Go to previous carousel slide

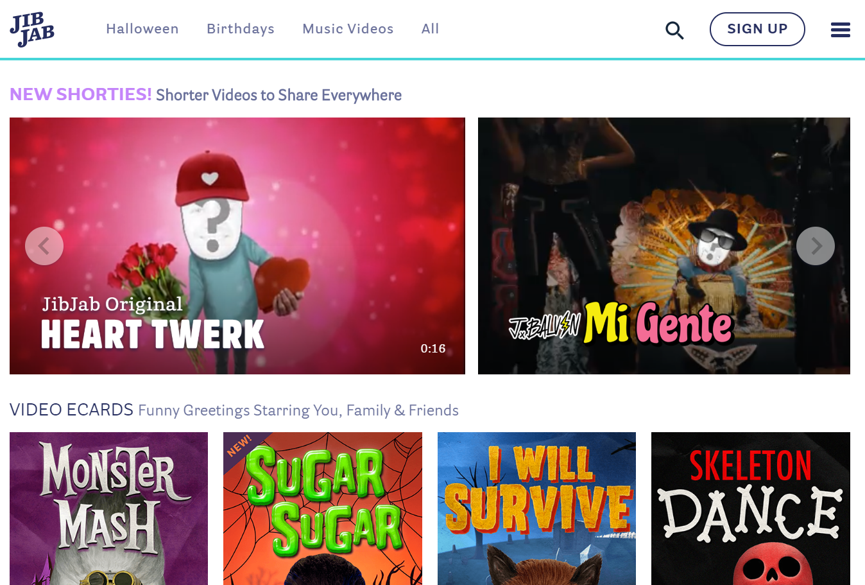(x=44, y=246)
